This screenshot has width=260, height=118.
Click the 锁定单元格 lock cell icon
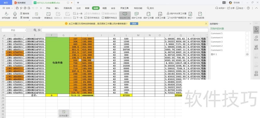coord(125,14)
